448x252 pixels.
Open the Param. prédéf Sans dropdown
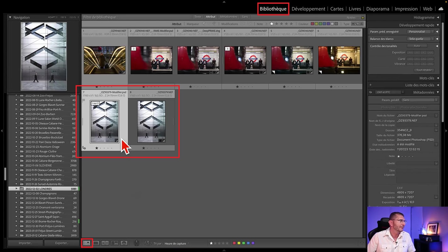tap(420, 100)
